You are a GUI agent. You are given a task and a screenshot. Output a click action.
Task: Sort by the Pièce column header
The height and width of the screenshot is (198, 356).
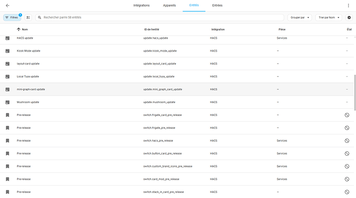(282, 29)
